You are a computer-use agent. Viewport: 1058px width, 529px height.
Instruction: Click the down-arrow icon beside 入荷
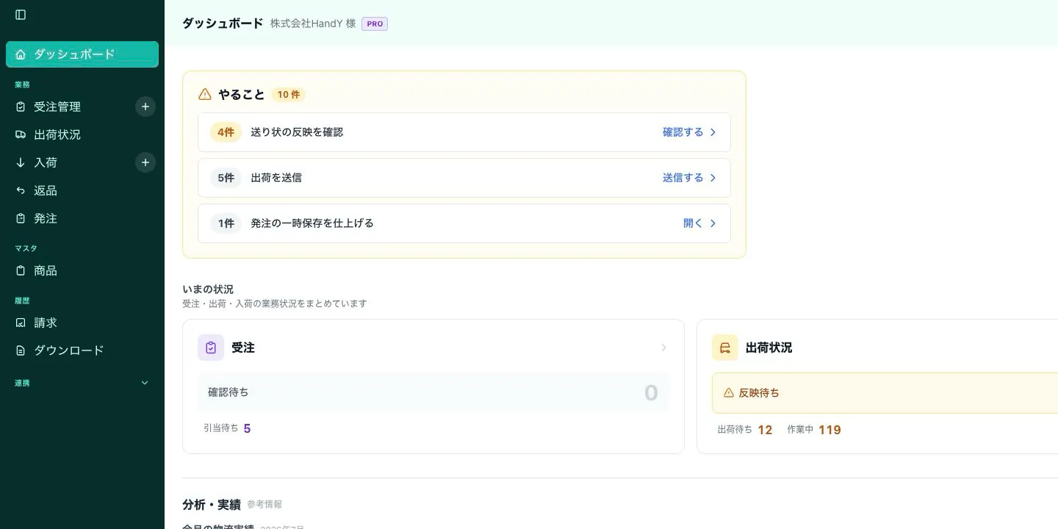click(x=21, y=162)
